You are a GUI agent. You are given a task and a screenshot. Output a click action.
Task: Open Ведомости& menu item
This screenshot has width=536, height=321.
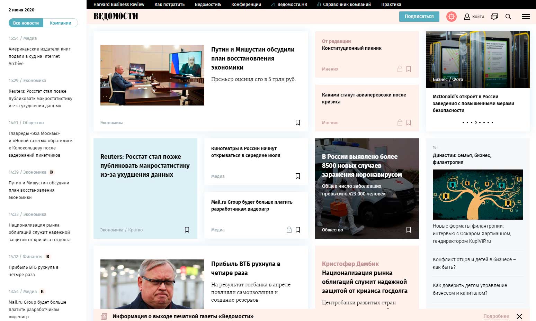(208, 4)
